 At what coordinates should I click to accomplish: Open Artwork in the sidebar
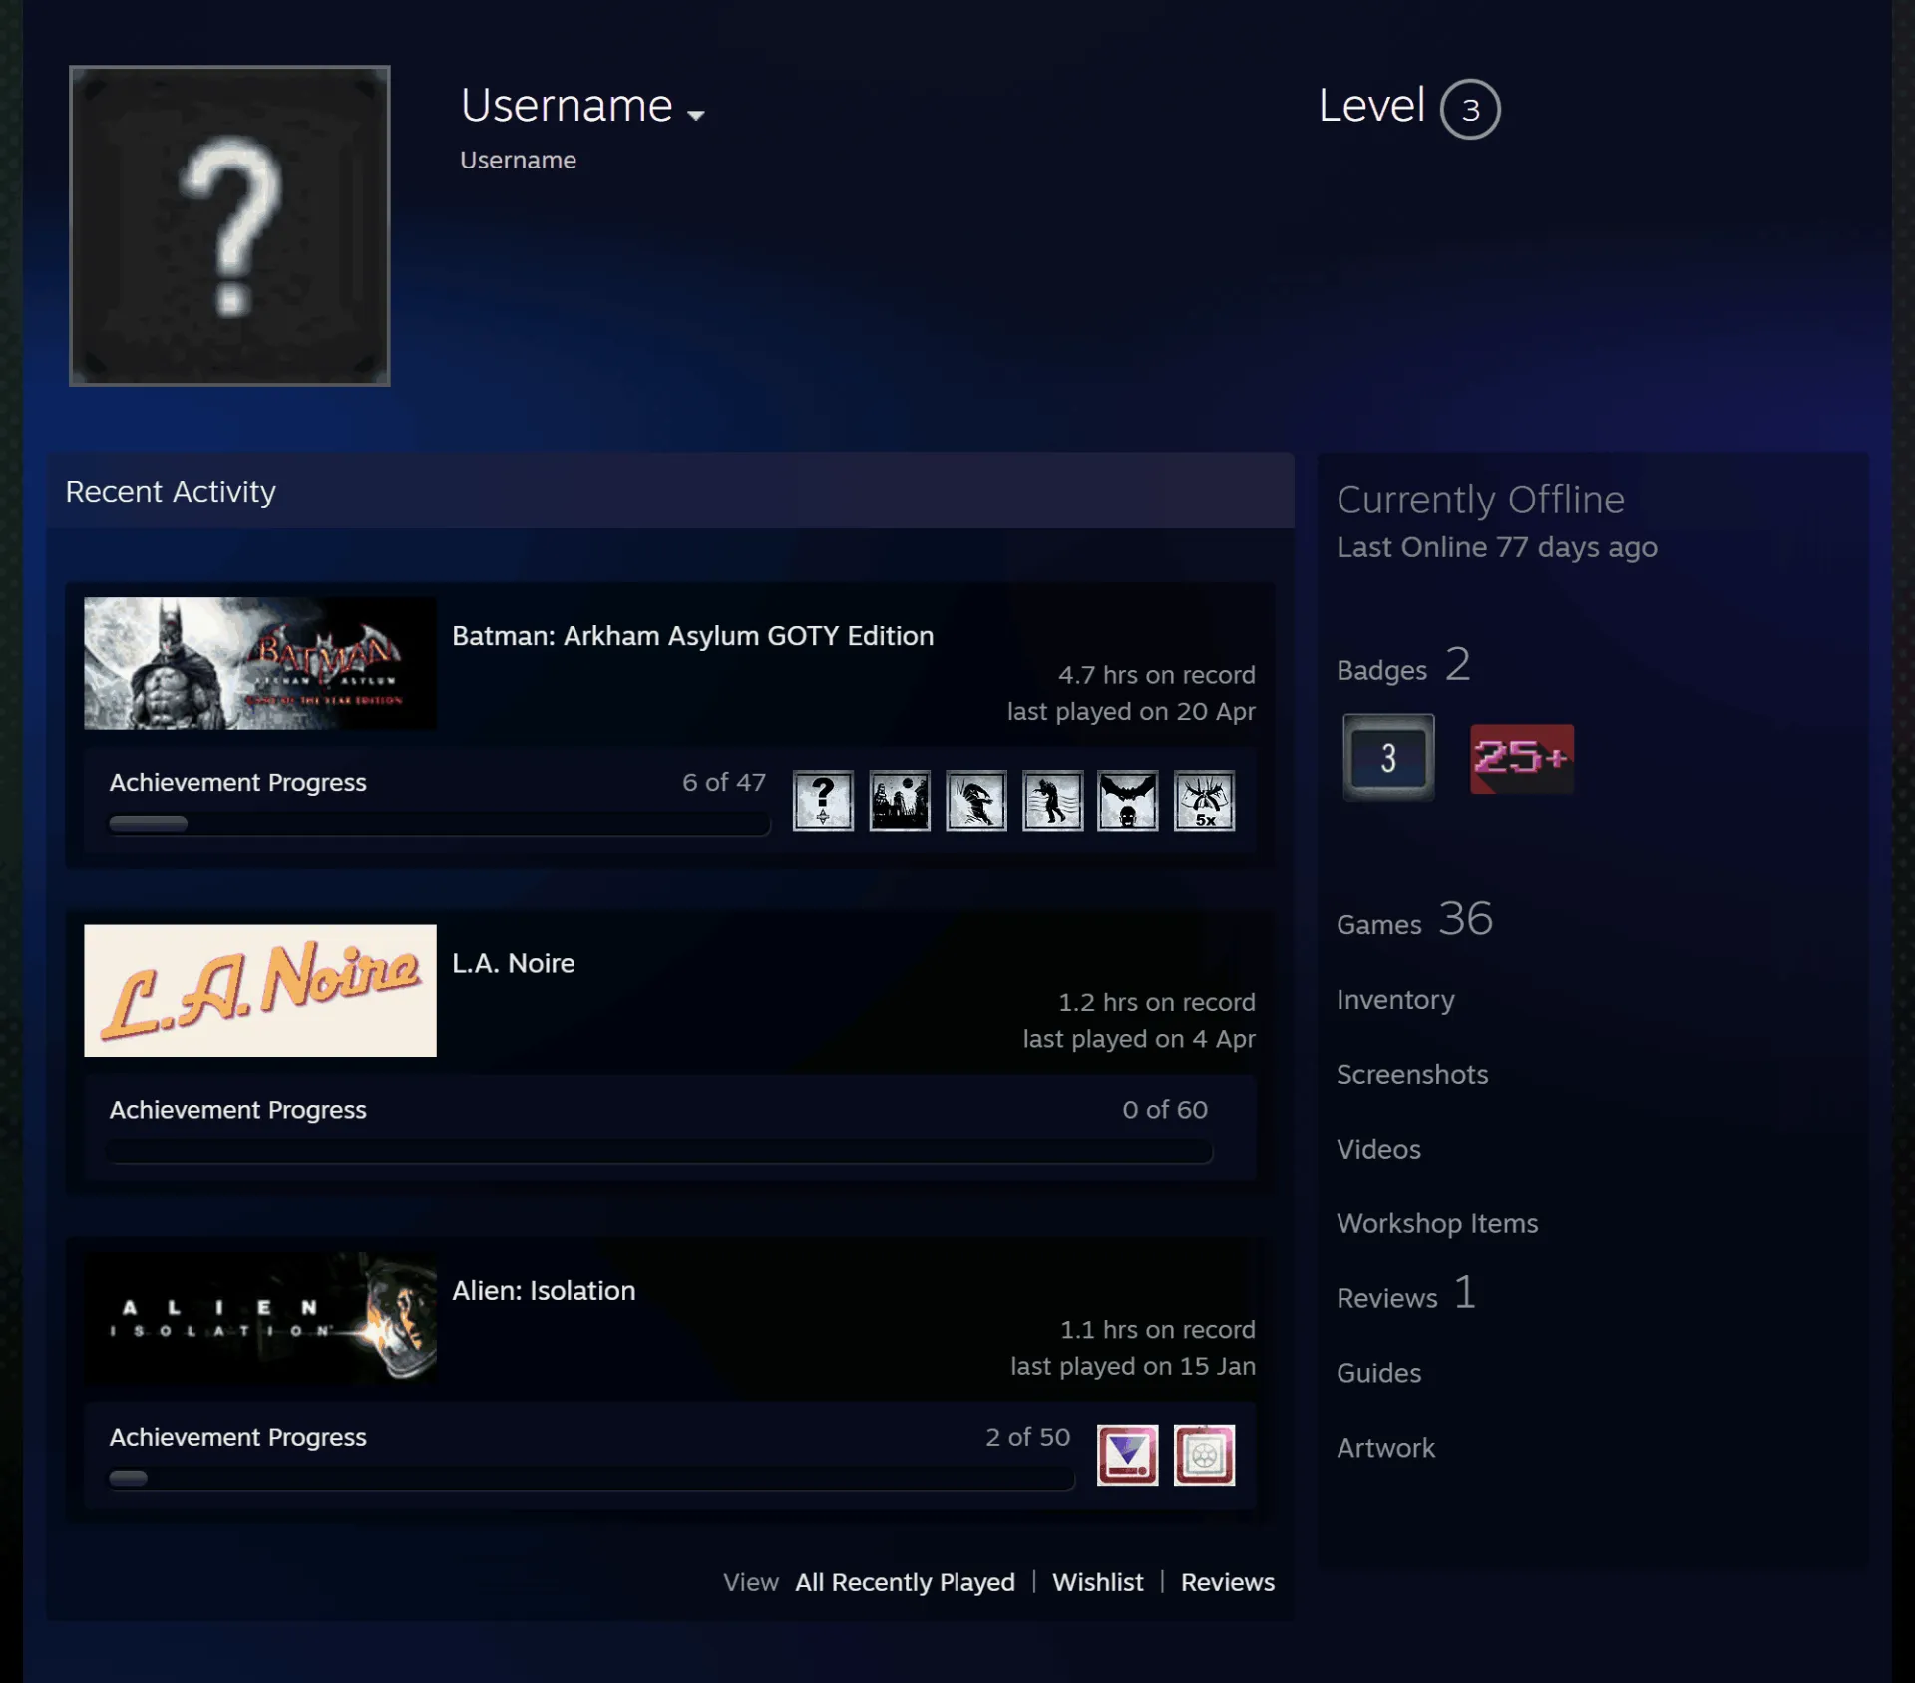point(1385,1448)
